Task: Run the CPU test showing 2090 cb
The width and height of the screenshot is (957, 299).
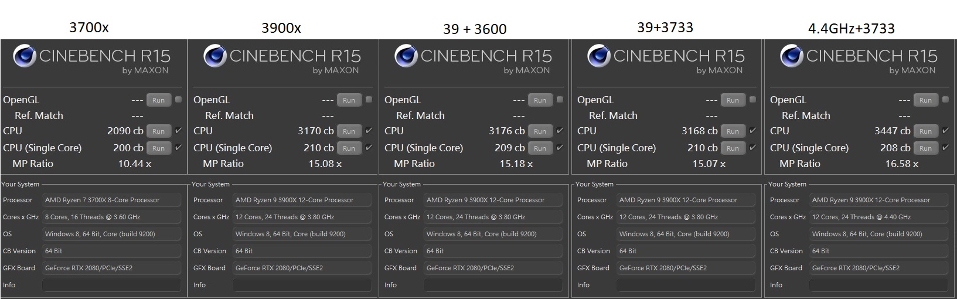Action: 159,131
